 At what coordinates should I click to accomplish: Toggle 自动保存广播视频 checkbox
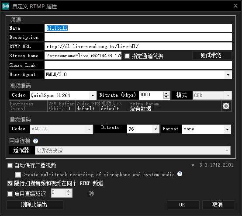click(x=10, y=165)
